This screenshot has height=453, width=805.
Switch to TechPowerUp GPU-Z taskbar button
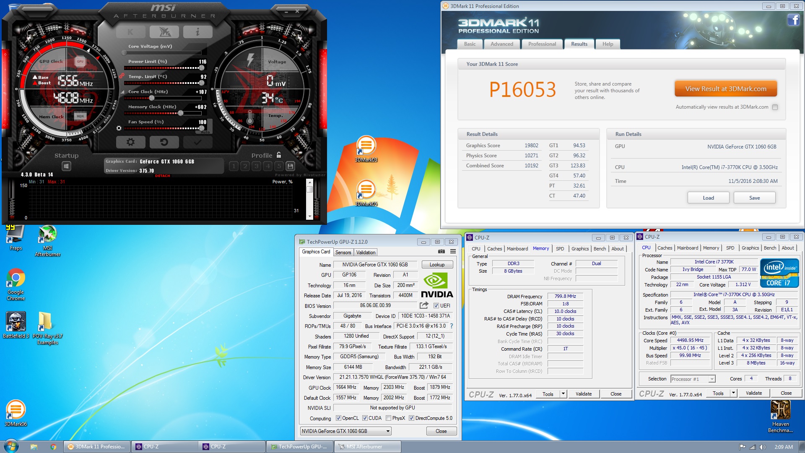pyautogui.click(x=299, y=447)
